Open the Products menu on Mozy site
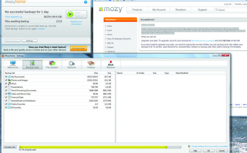The width and height of the screenshot is (247, 153). 137,10
